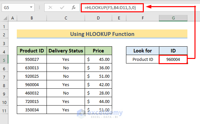Select cell with product ID 630013
The image size is (200, 124).
point(32,68)
